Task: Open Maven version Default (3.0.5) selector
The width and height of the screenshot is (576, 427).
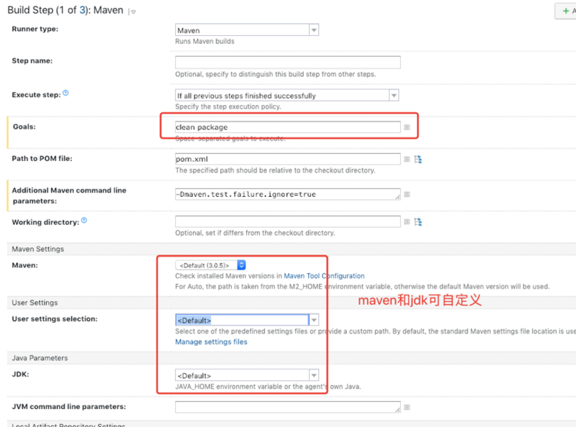Action: [x=210, y=265]
